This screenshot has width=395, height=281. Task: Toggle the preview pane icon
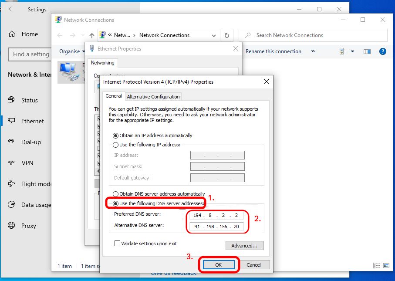[367, 51]
